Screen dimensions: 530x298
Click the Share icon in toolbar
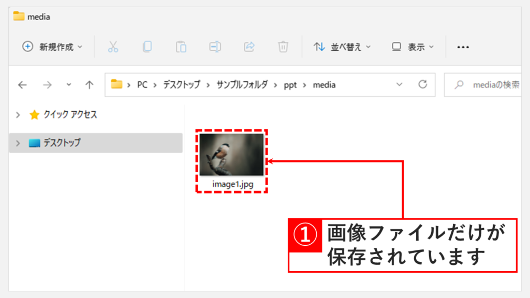(249, 47)
